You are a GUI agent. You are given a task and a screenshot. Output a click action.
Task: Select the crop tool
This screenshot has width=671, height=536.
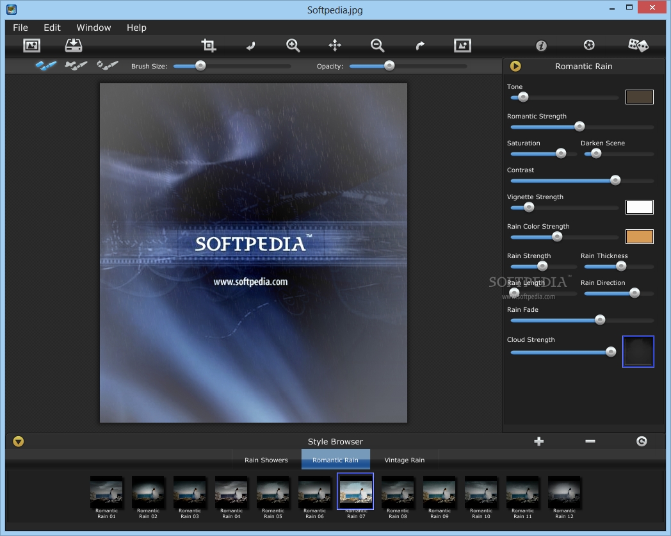[209, 45]
